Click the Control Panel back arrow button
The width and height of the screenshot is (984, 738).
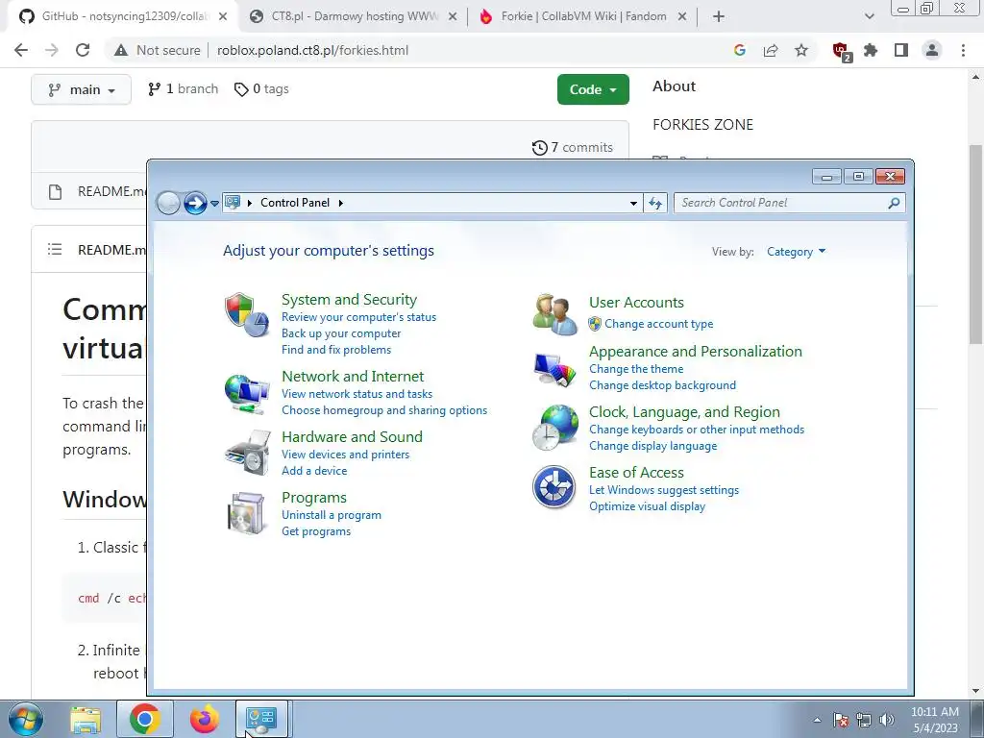[x=168, y=203]
